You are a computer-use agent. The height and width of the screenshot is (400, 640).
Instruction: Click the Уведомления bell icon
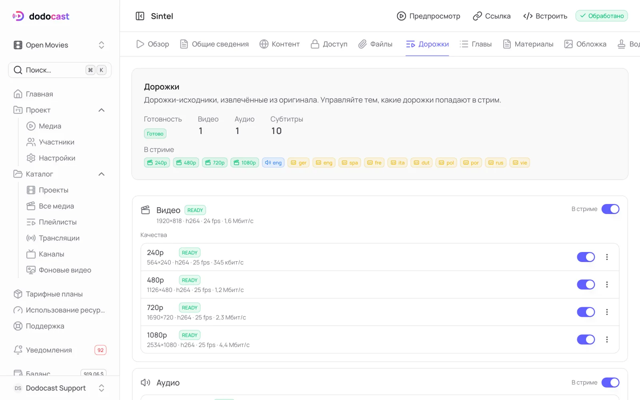pyautogui.click(x=18, y=350)
